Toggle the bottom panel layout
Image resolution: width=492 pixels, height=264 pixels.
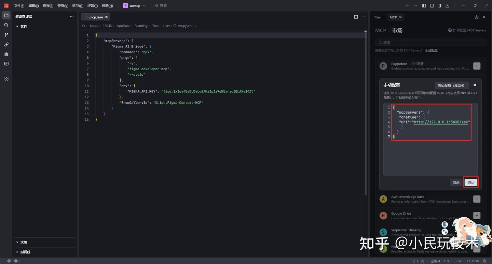(432, 5)
